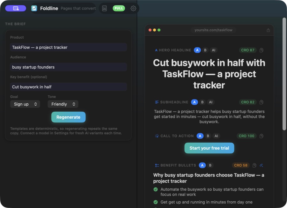The height and width of the screenshot is (208, 287).
Task: Click the first green checkmark bullet icon
Action: [x=156, y=189]
